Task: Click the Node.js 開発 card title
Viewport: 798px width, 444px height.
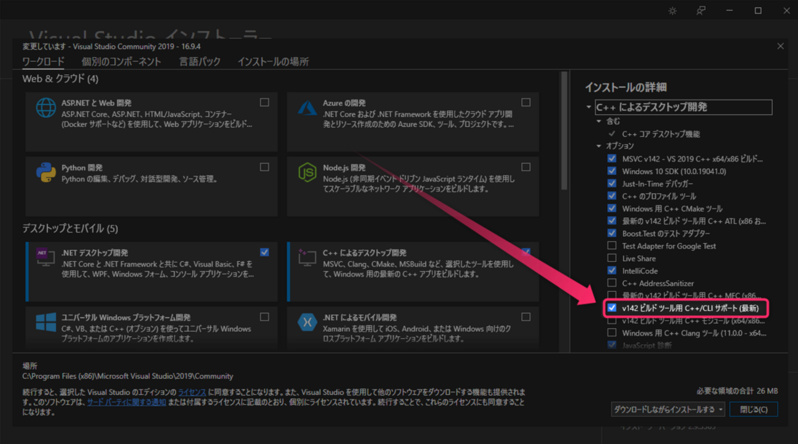Action: [344, 167]
